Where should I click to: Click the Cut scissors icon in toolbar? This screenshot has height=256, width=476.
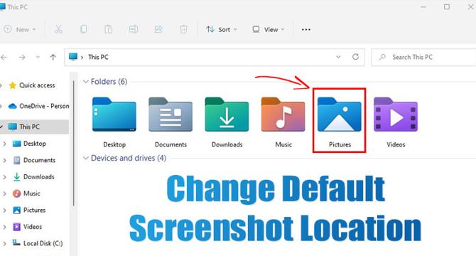58,29
